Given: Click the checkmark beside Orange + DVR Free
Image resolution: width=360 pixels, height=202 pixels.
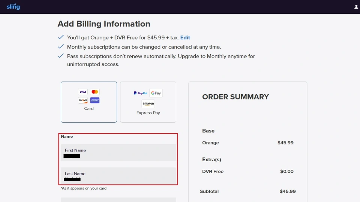Looking at the screenshot, I should [61, 37].
